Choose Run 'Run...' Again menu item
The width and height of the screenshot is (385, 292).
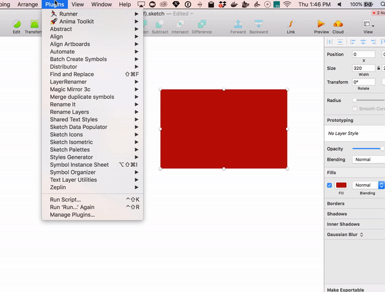(x=92, y=207)
